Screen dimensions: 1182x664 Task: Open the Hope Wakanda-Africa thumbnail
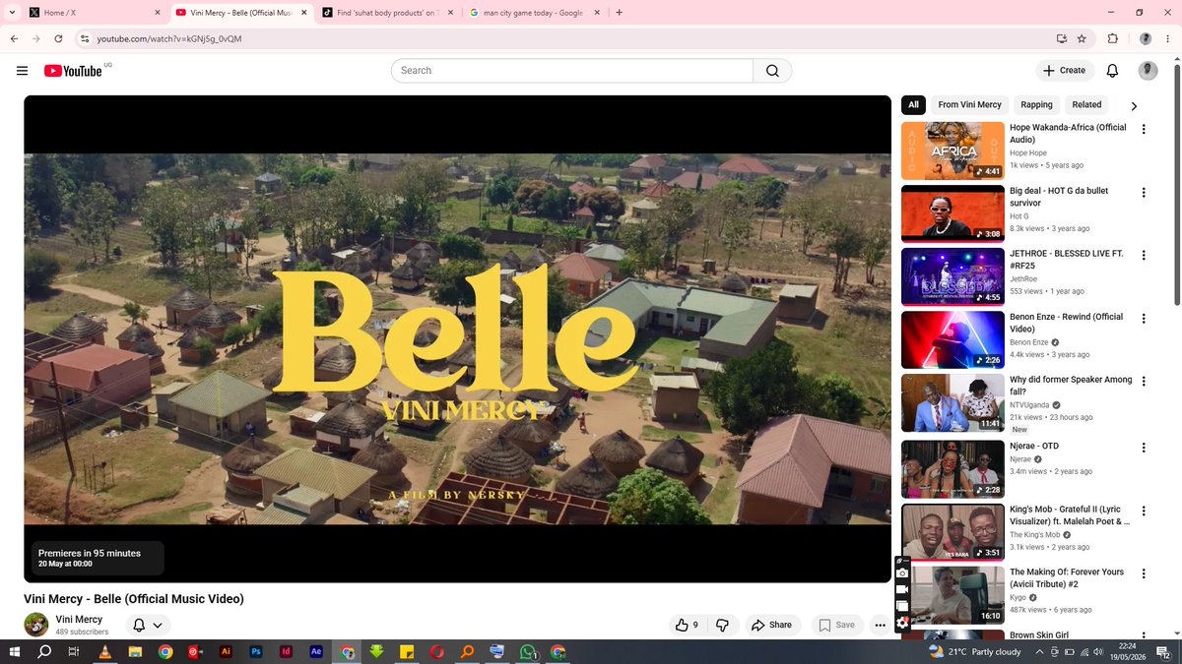pyautogui.click(x=952, y=151)
